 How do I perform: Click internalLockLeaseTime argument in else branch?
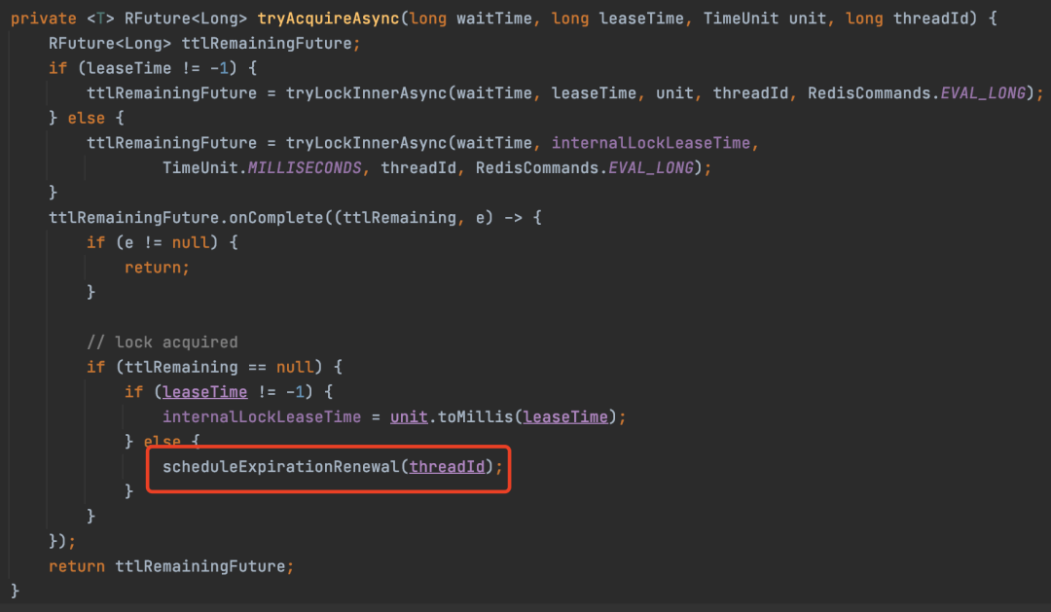pyautogui.click(x=651, y=143)
